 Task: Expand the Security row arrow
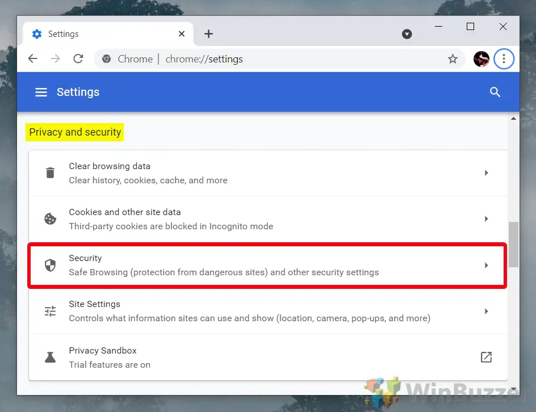(x=486, y=265)
